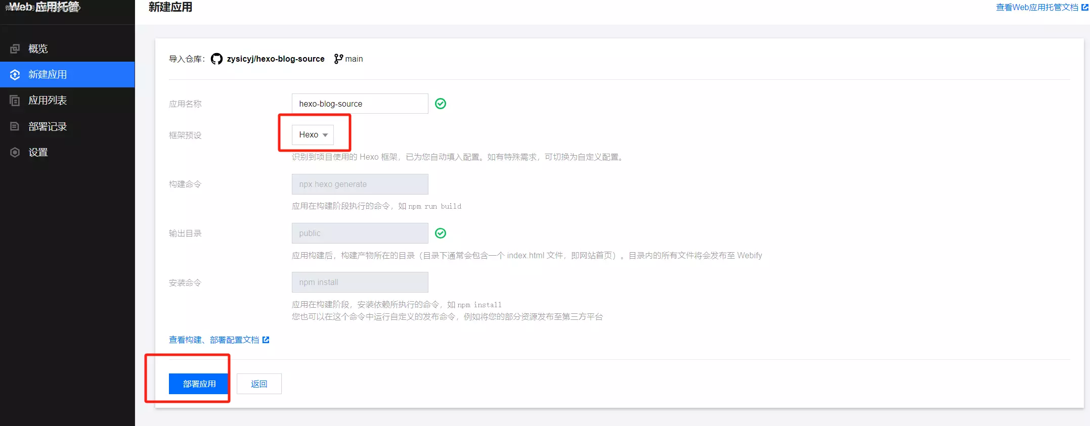Select 应用列表 in the sidebar menu

click(x=48, y=101)
